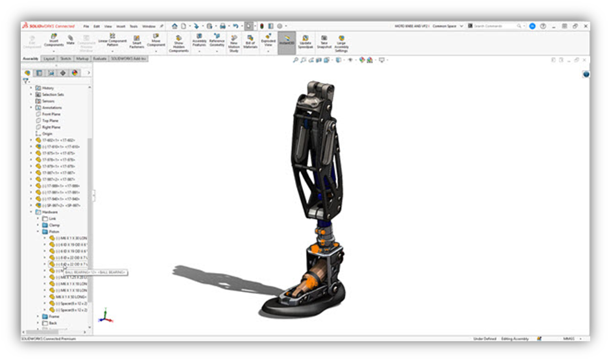This screenshot has height=362, width=611.
Task: Switch to the Sketch tab
Action: pyautogui.click(x=66, y=59)
